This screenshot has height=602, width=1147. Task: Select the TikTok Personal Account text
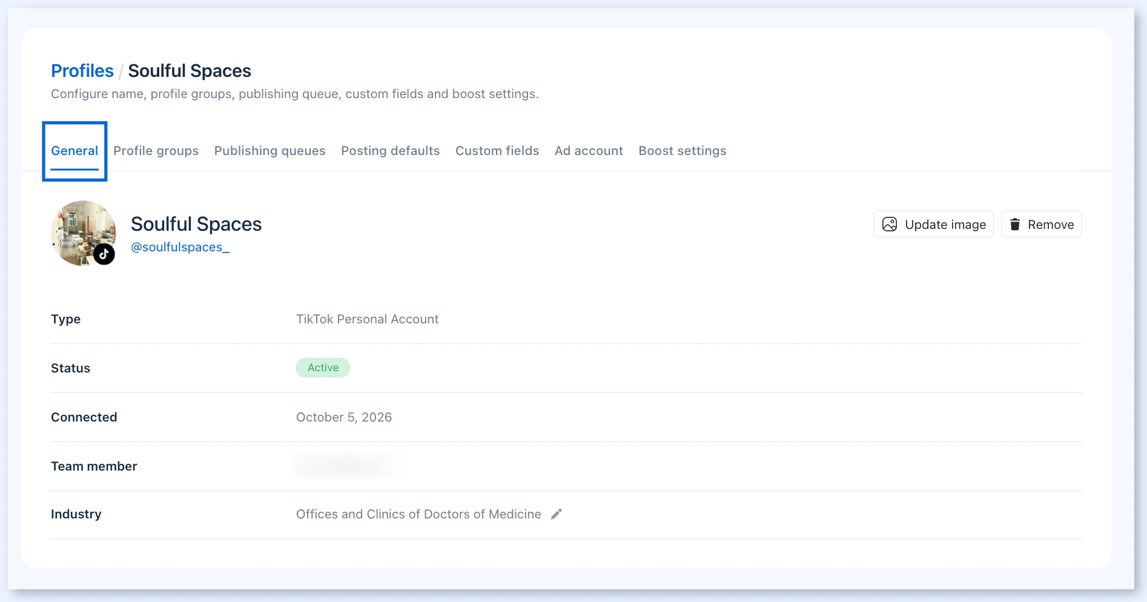[367, 319]
